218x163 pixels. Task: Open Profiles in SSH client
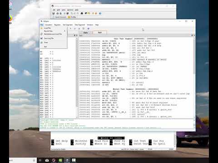coord(72,17)
